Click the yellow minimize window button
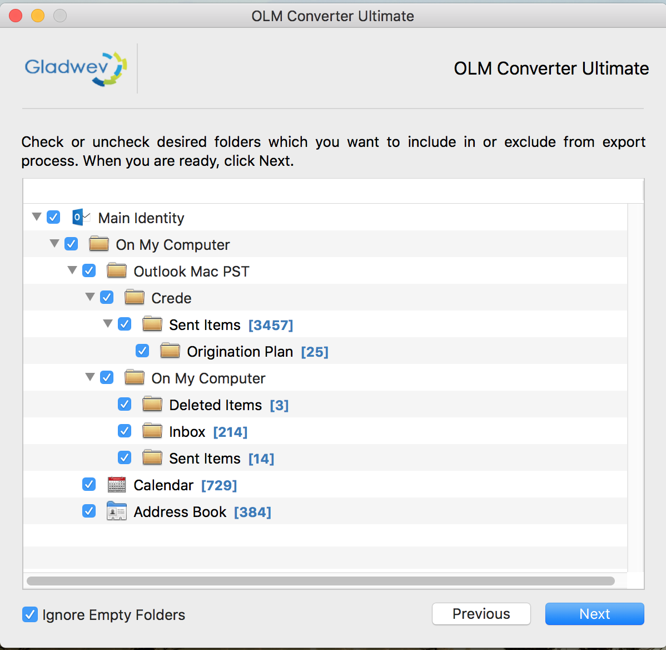The image size is (666, 650). point(38,16)
